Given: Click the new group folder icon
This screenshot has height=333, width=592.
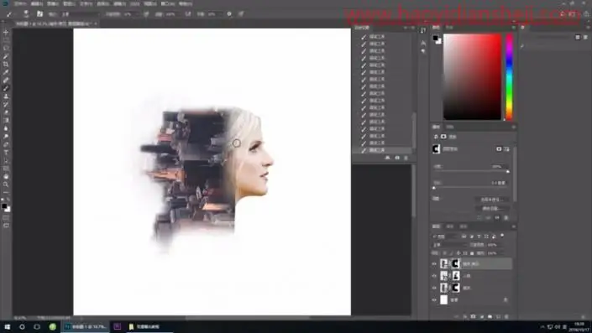Looking at the screenshot, I should click(490, 317).
